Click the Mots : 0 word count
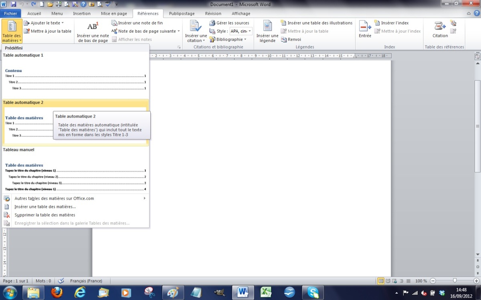 coord(43,281)
